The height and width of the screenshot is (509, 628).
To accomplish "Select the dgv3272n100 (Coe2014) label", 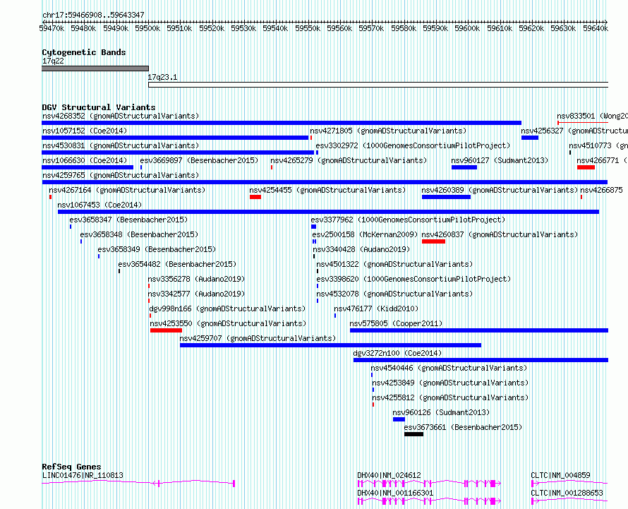I will pos(397,353).
